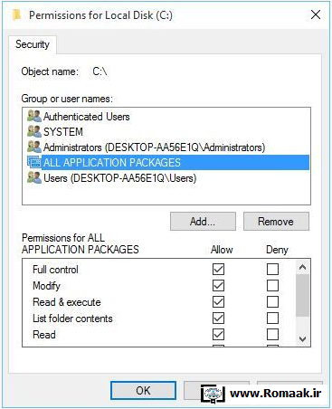Check Deny box for Modify
Screen dimensions: 332x409
(272, 285)
